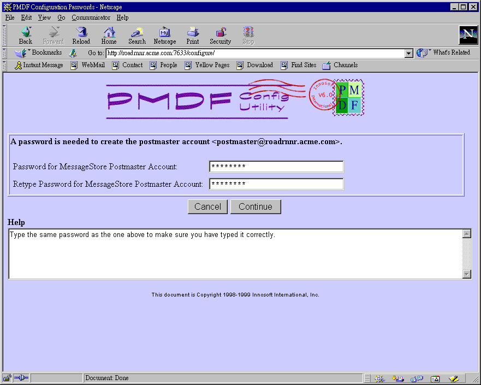Click the Cancel button

point(207,206)
